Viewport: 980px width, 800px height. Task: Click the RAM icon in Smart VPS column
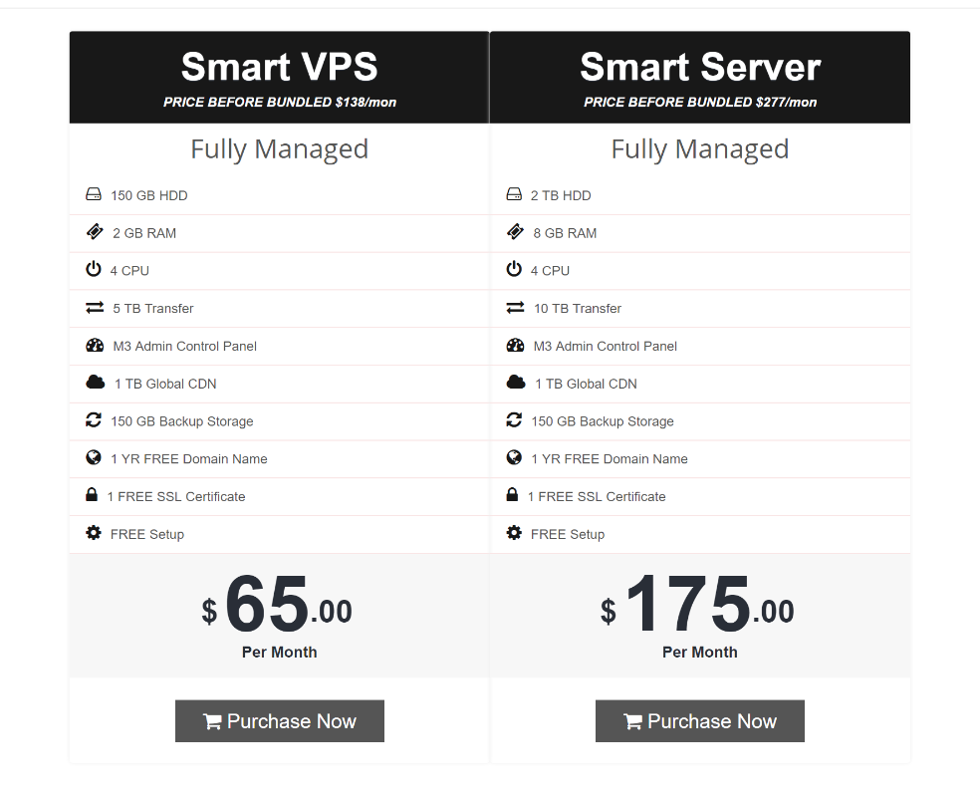pos(94,232)
